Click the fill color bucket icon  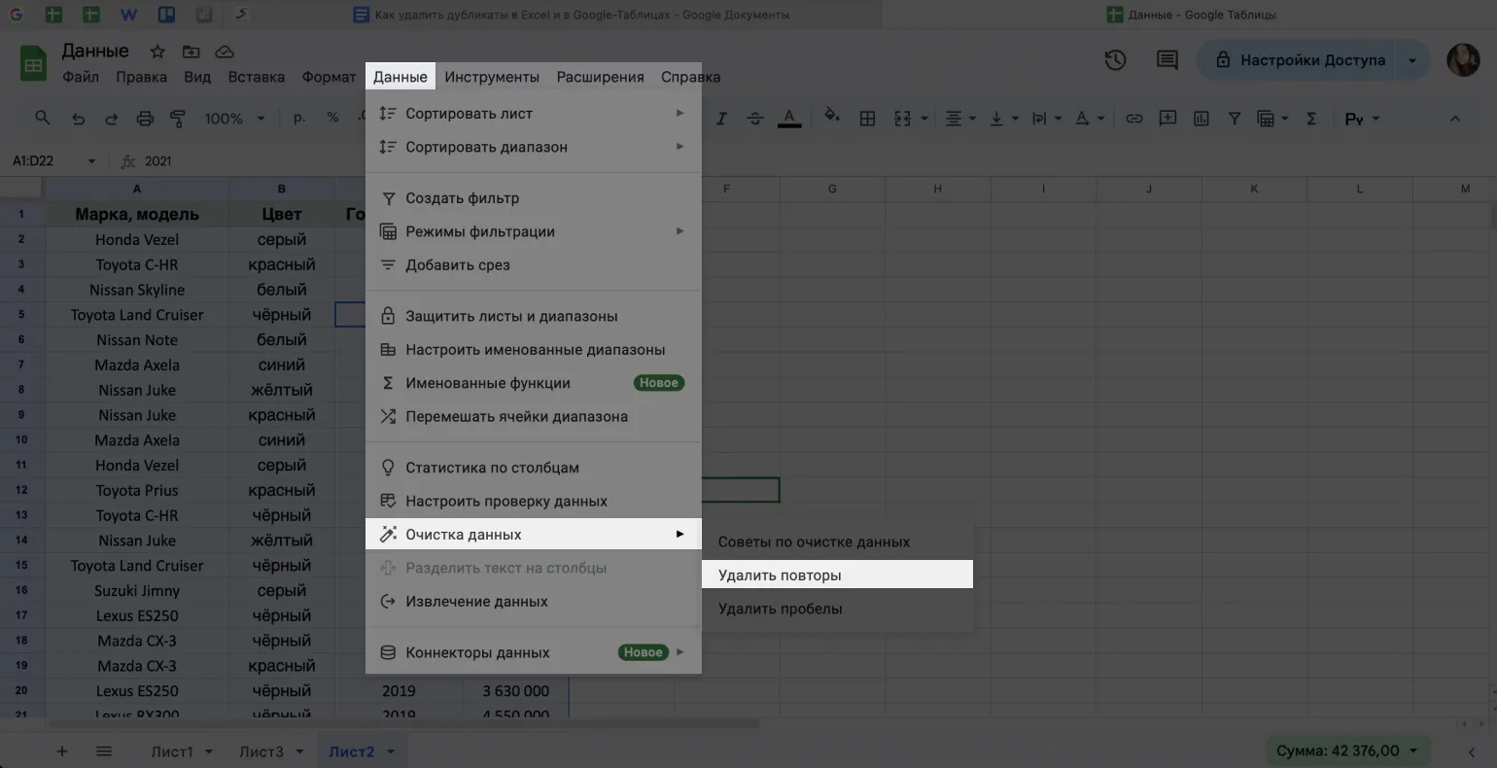(x=831, y=117)
